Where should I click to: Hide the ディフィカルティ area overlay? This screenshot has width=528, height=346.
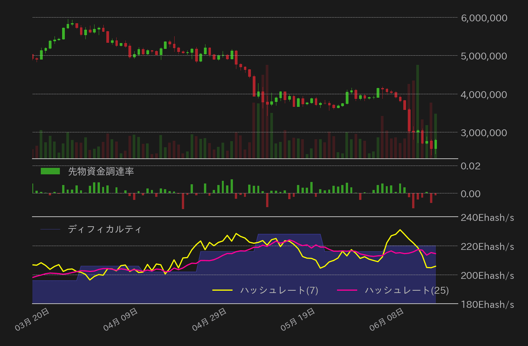click(x=104, y=229)
